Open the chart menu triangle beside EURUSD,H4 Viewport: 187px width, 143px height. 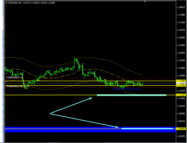point(7,3)
